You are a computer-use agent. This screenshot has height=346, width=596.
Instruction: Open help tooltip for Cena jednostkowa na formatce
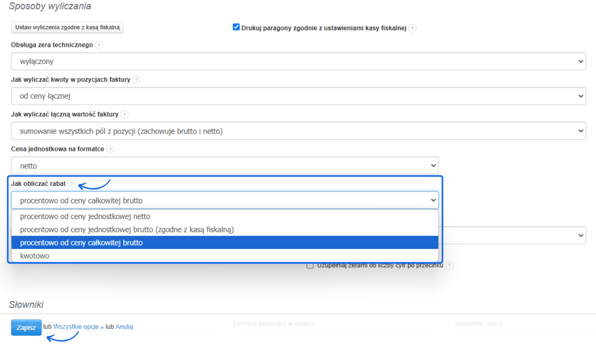click(x=110, y=149)
